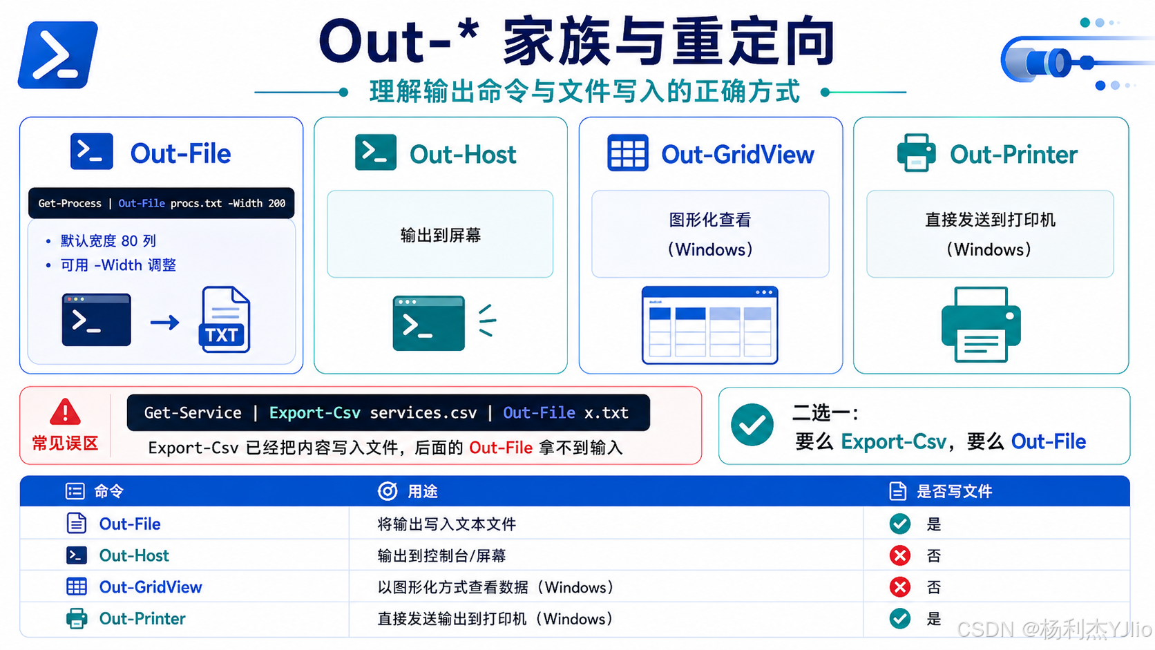The height and width of the screenshot is (650, 1155).
Task: Click the teal checkmark circle beside 二选一
Action: click(752, 425)
